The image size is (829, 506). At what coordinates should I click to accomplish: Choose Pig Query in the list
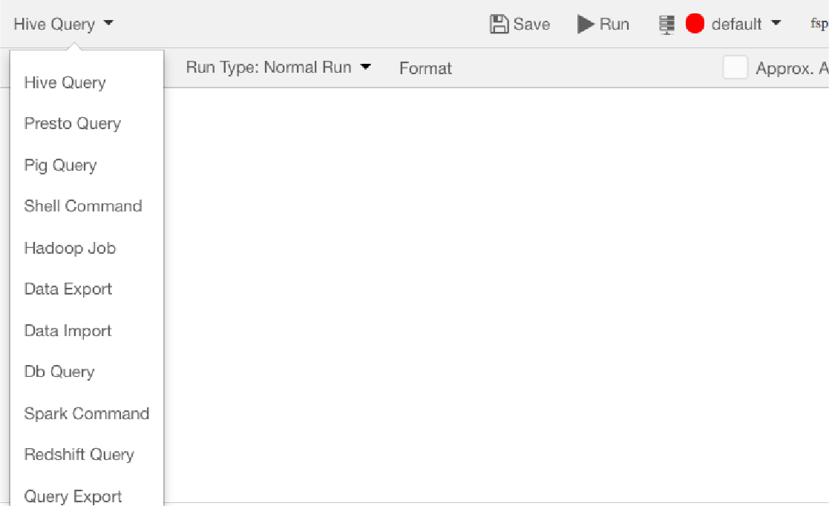pos(60,165)
